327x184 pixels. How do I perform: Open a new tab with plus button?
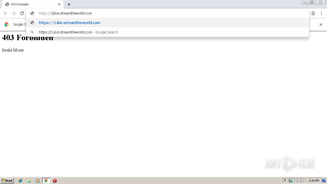tap(69, 4)
